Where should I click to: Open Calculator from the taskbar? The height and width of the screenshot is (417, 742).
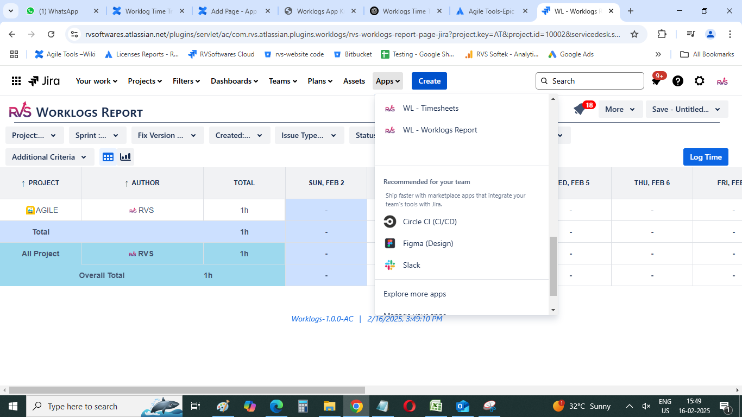(x=303, y=406)
